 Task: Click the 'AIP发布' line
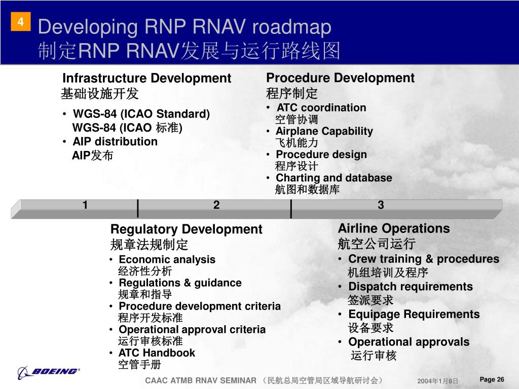click(93, 155)
